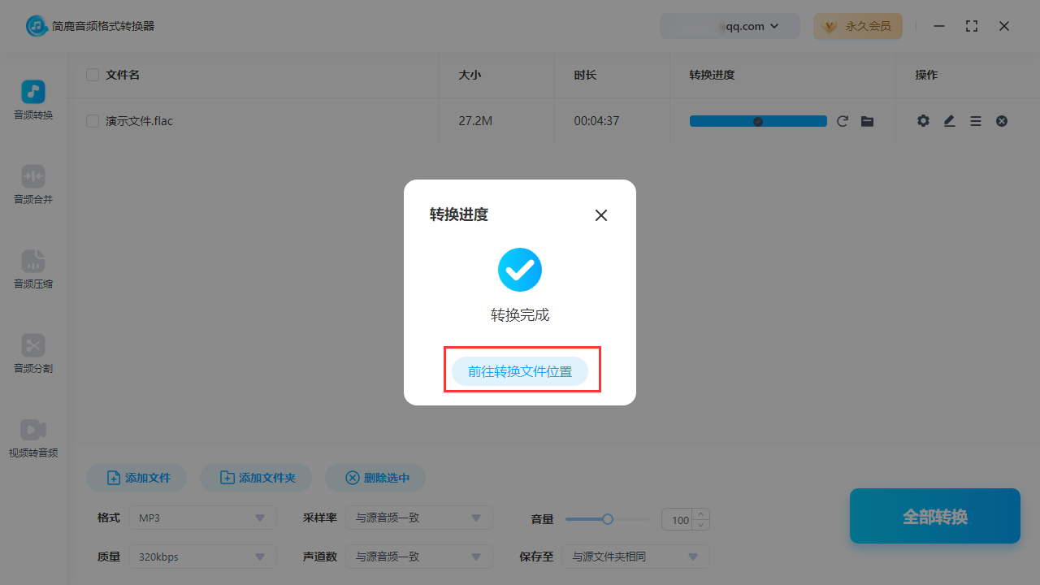
Task: Check the checkbox beside 演示文件.flac
Action: [92, 120]
